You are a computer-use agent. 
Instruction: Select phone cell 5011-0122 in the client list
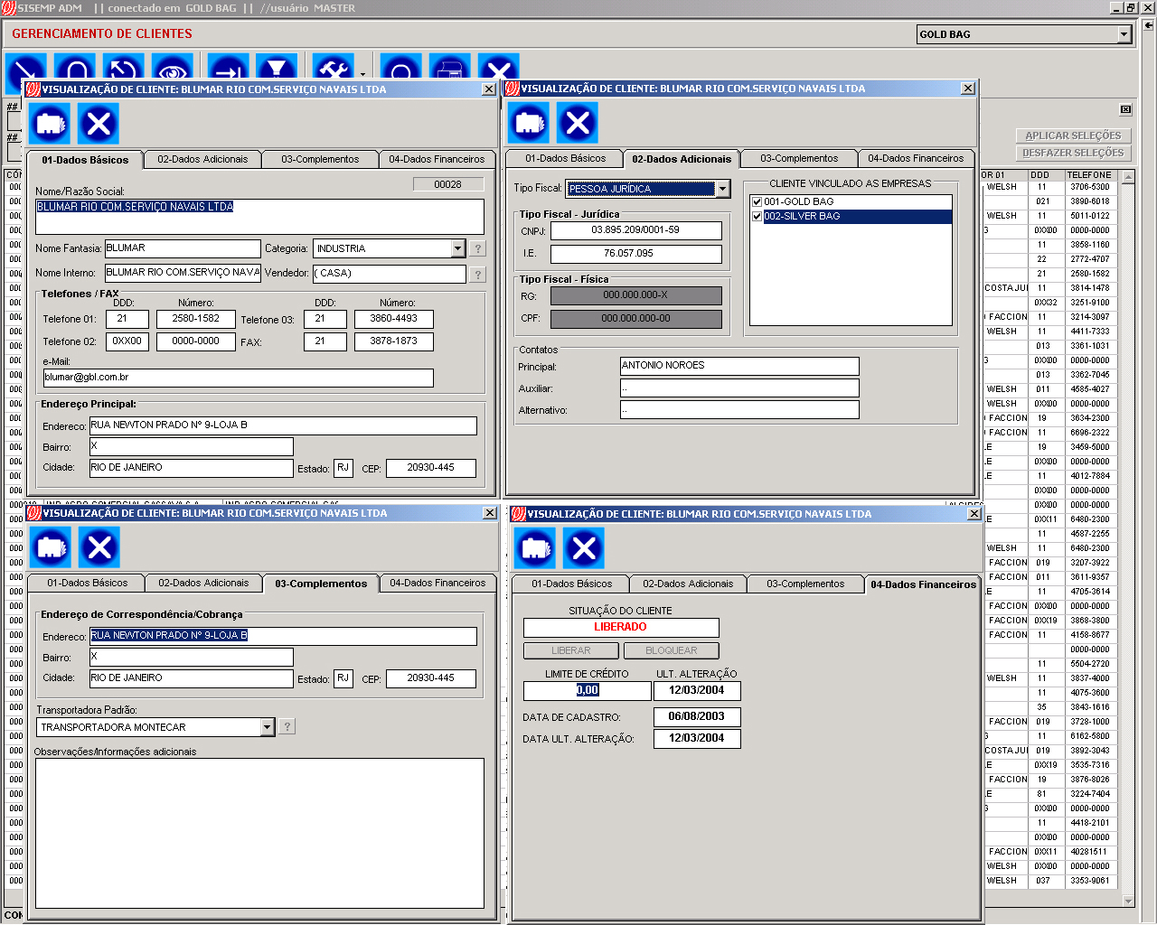click(1091, 216)
